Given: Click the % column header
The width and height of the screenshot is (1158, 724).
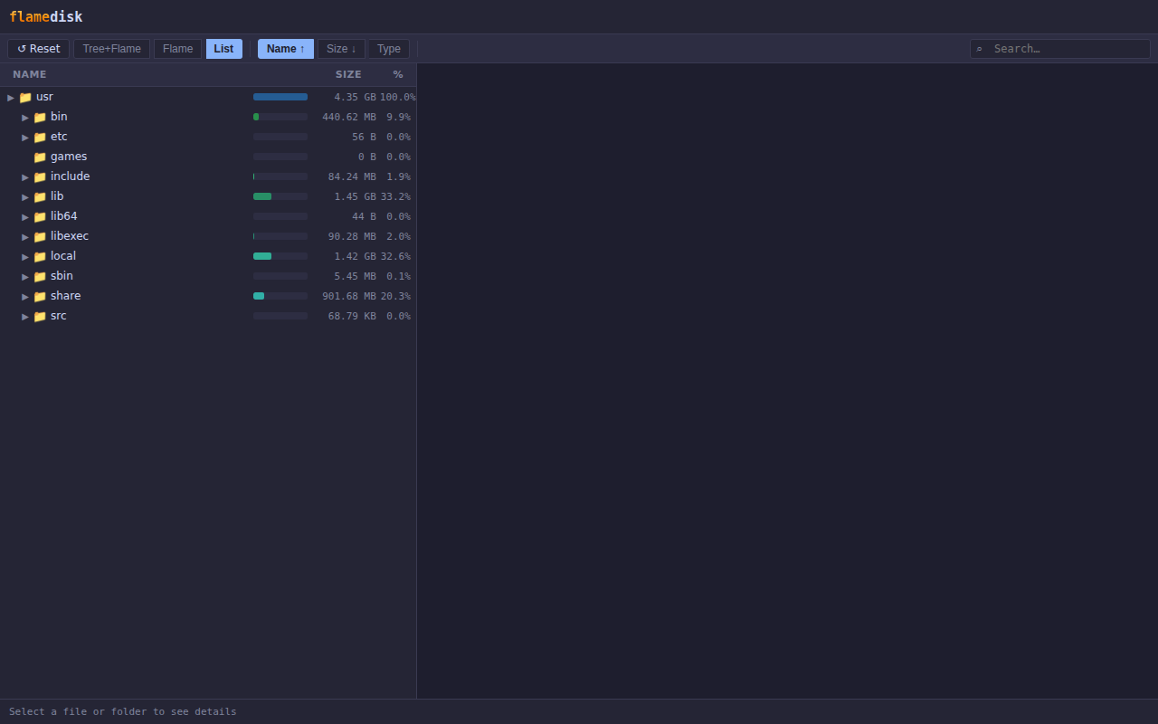Looking at the screenshot, I should pos(398,74).
